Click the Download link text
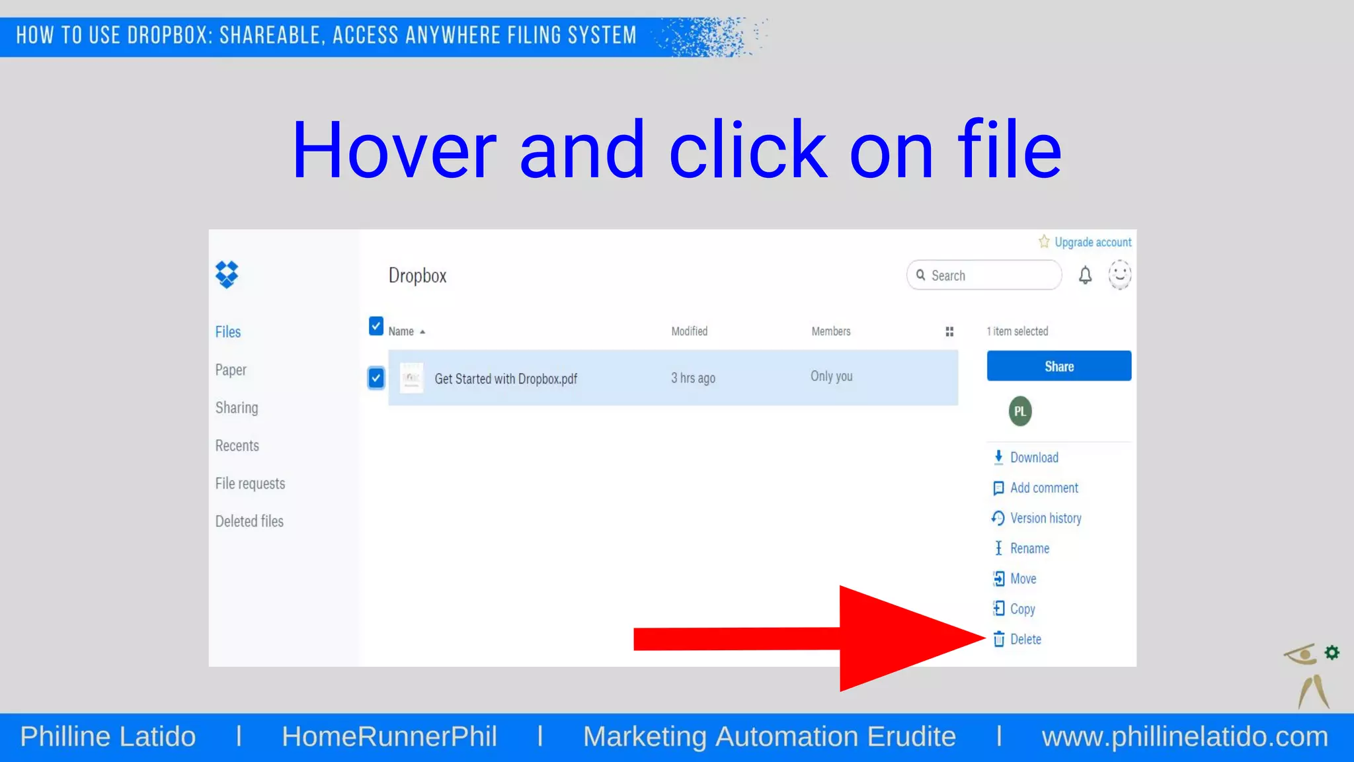Image resolution: width=1354 pixels, height=762 pixels. click(1034, 458)
